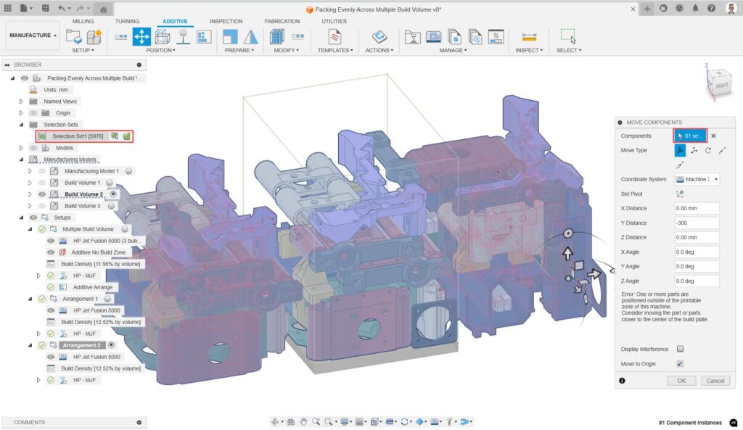Click the Y Distance input field

click(697, 223)
